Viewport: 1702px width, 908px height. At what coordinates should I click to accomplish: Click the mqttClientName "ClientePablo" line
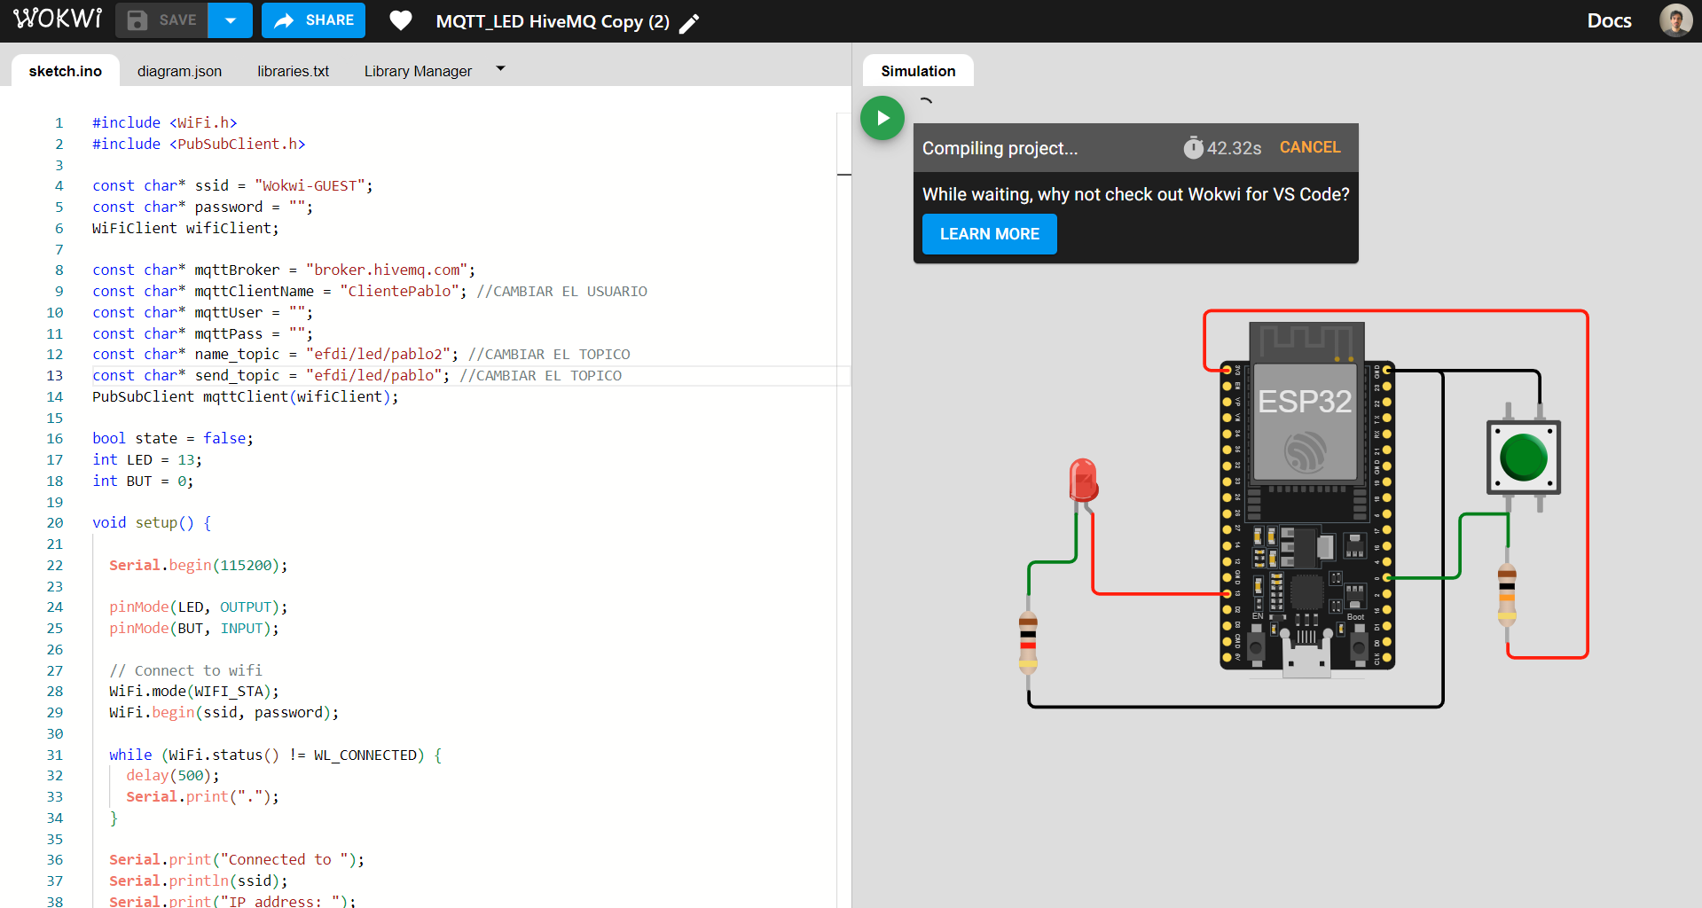tap(370, 292)
